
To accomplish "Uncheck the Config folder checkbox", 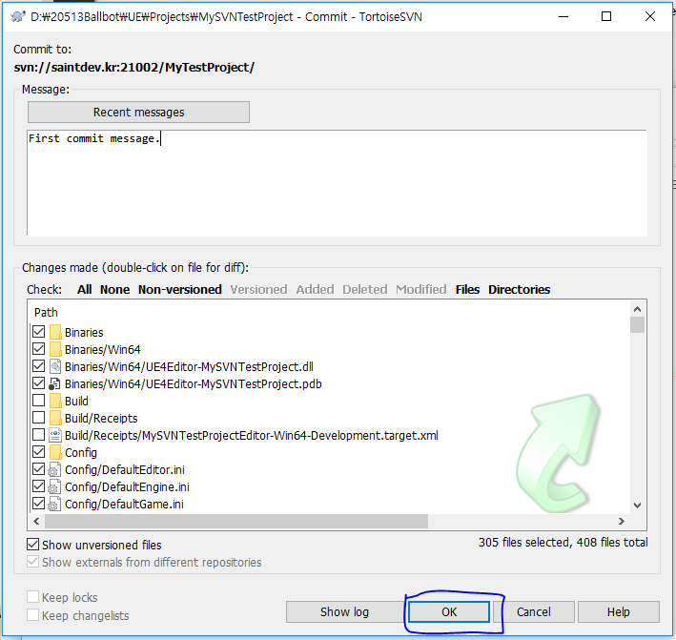I will (38, 452).
